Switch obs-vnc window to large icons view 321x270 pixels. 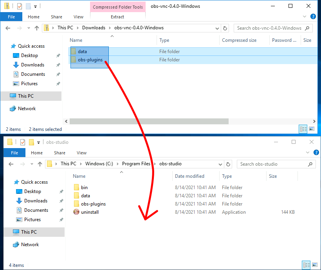[x=312, y=129]
